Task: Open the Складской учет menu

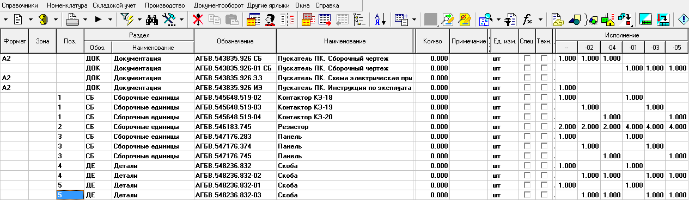Action: (114, 5)
